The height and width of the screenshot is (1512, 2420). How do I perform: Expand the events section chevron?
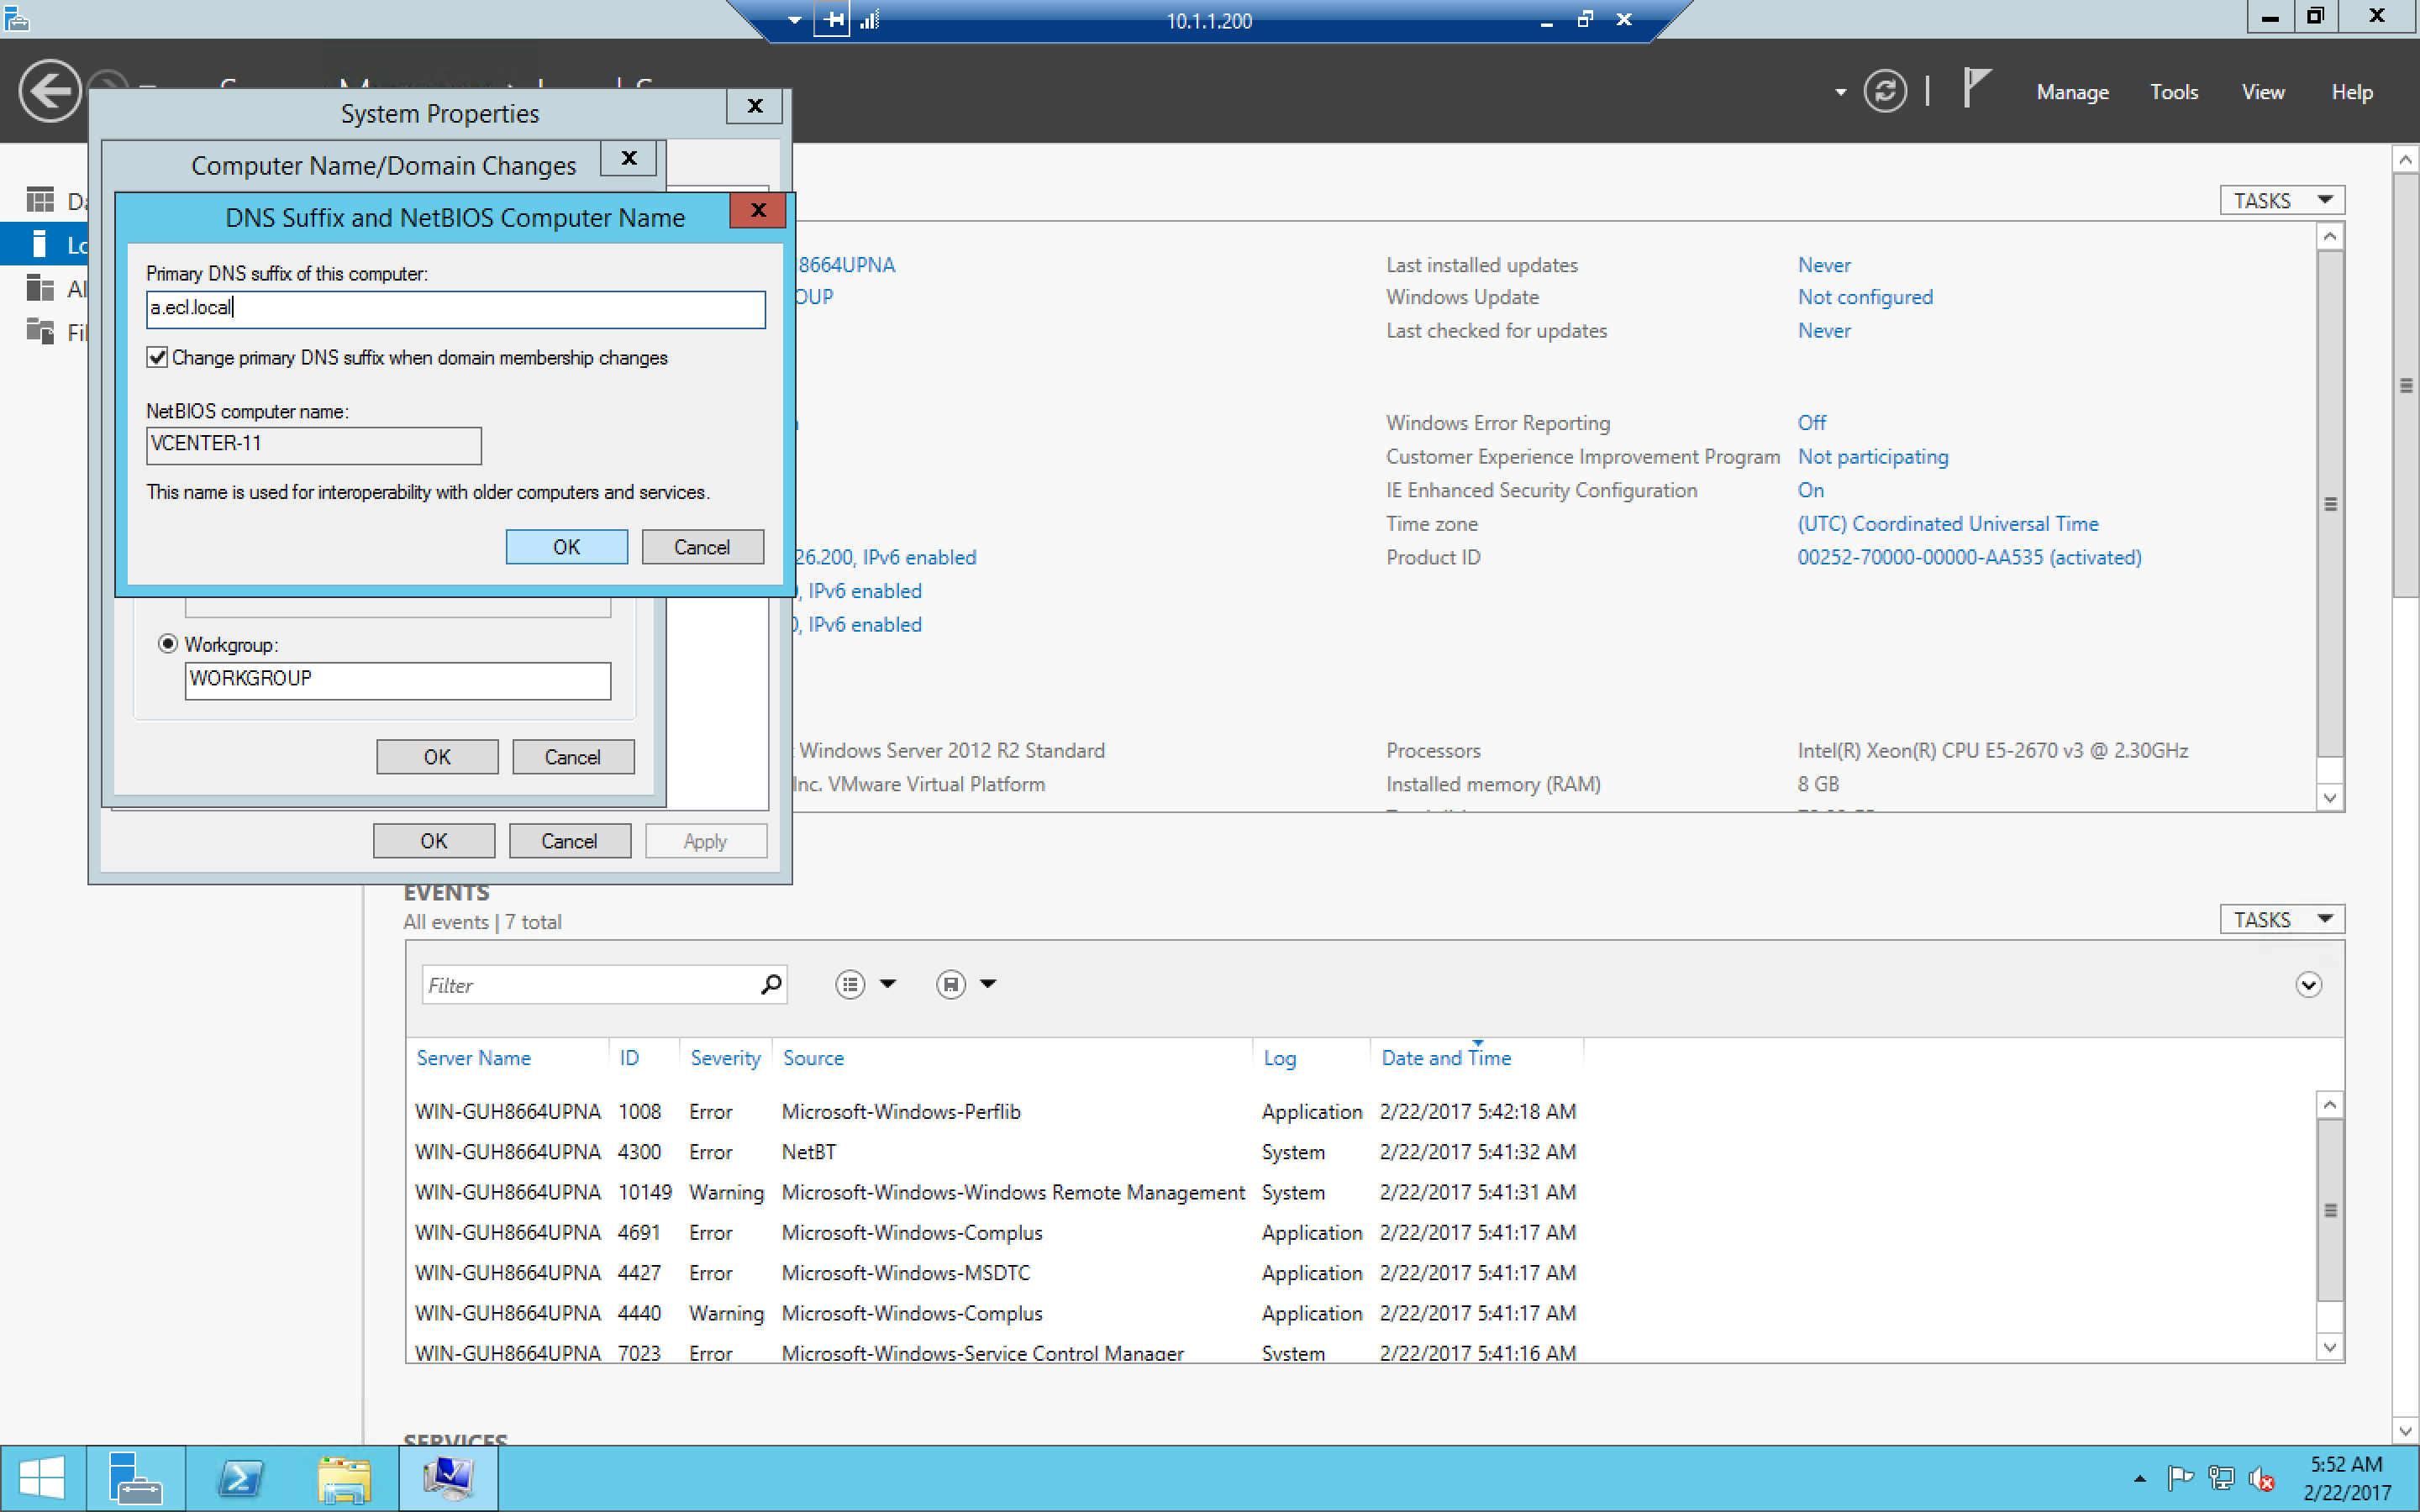tap(2308, 985)
